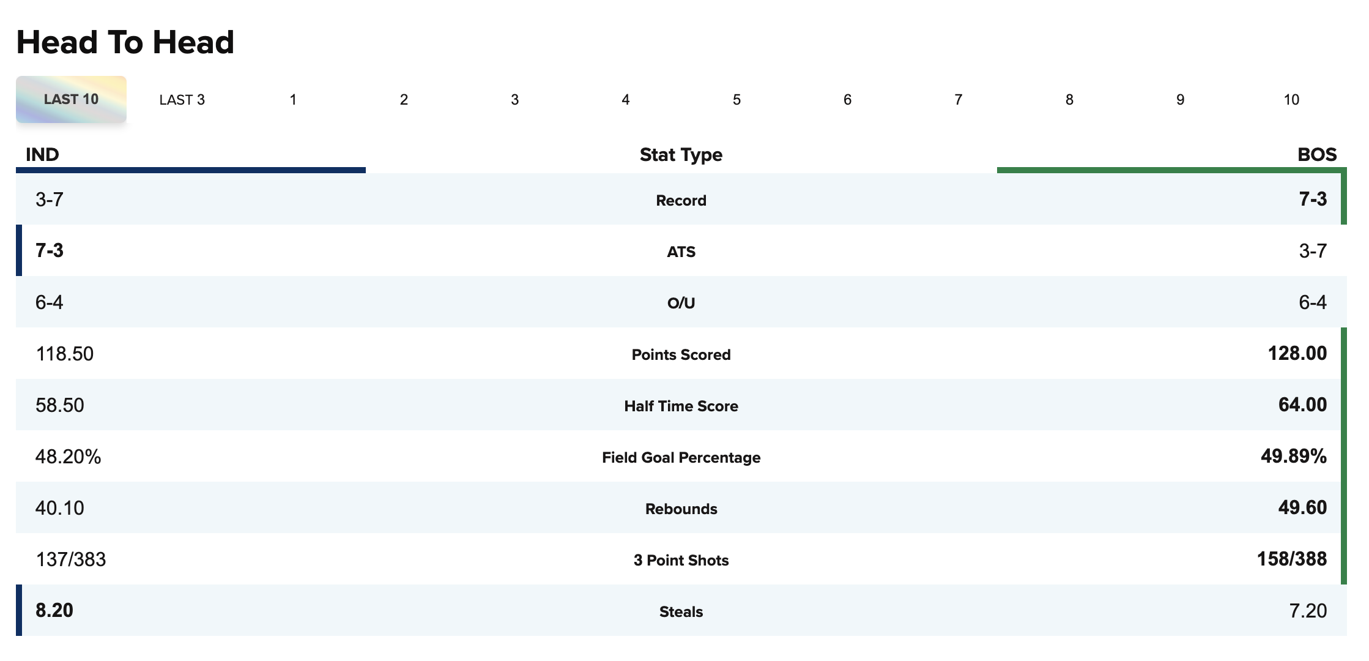Open game tab 9

tap(1180, 100)
